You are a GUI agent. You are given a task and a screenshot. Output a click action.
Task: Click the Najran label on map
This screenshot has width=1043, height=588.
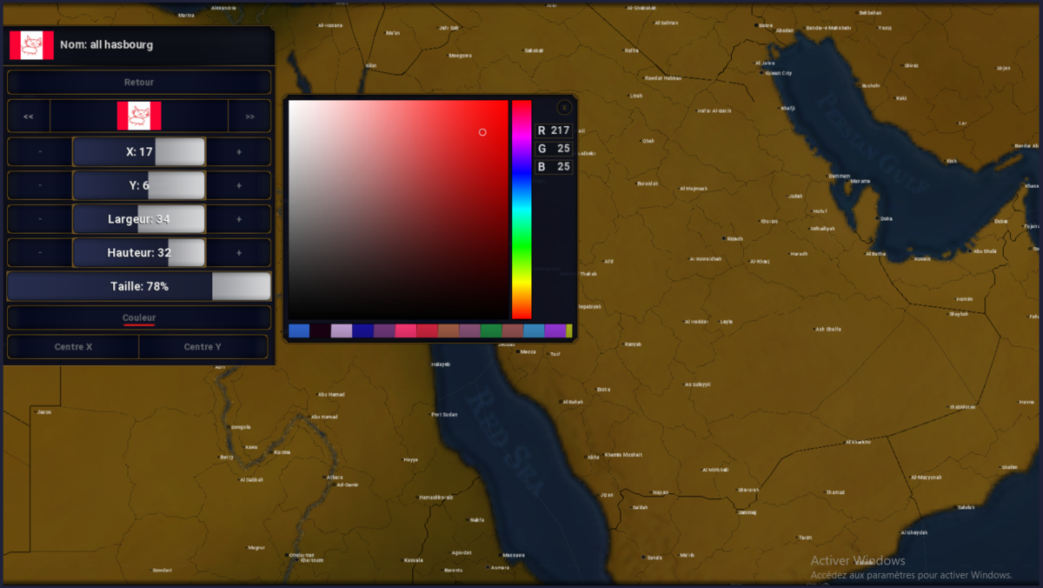tap(661, 492)
